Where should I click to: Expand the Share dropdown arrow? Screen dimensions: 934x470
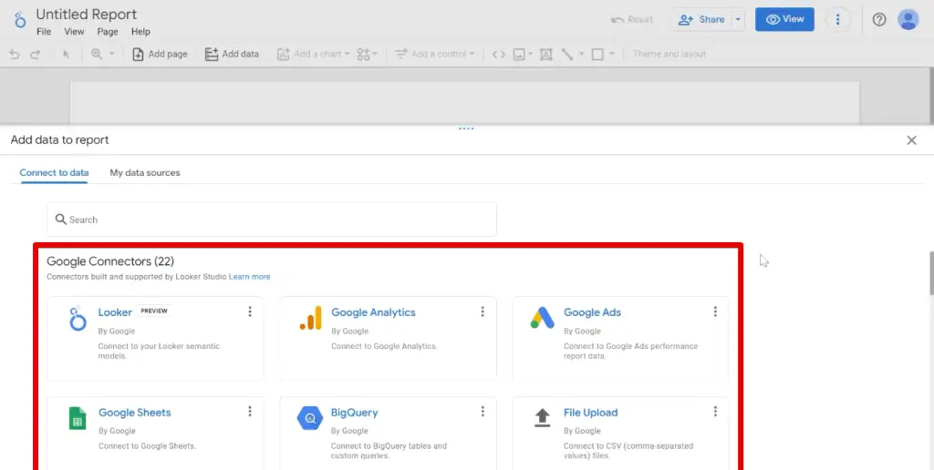(738, 20)
